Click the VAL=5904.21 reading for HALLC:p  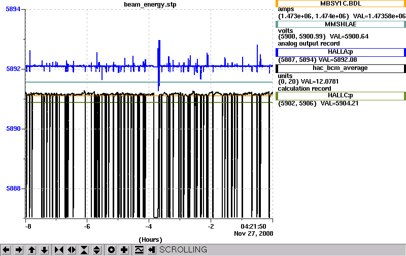(340, 103)
